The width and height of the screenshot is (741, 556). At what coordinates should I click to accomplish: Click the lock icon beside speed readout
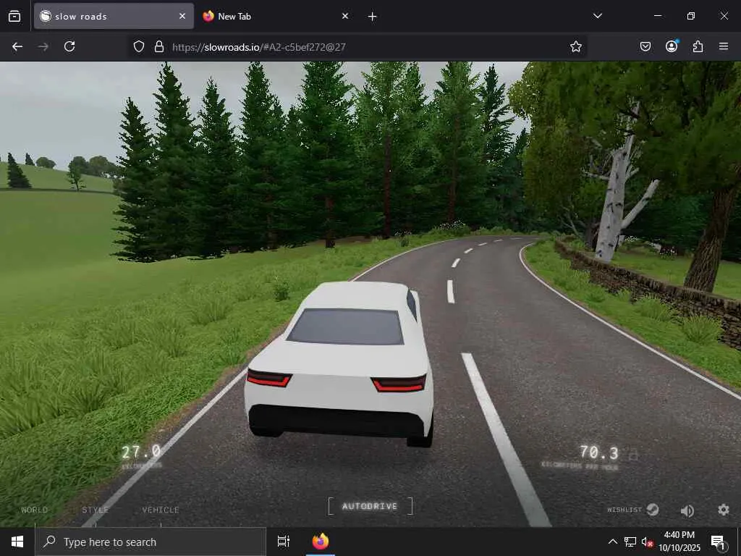(x=633, y=455)
